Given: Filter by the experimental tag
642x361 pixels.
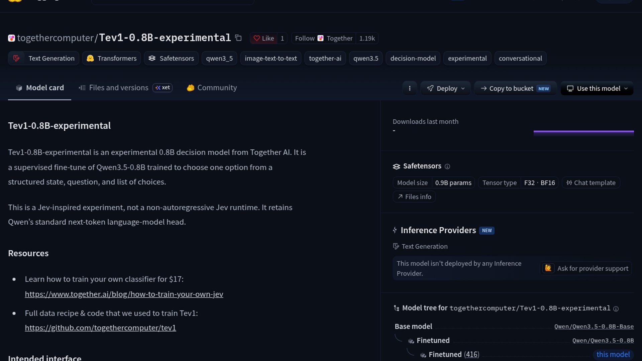Looking at the screenshot, I should [x=467, y=58].
